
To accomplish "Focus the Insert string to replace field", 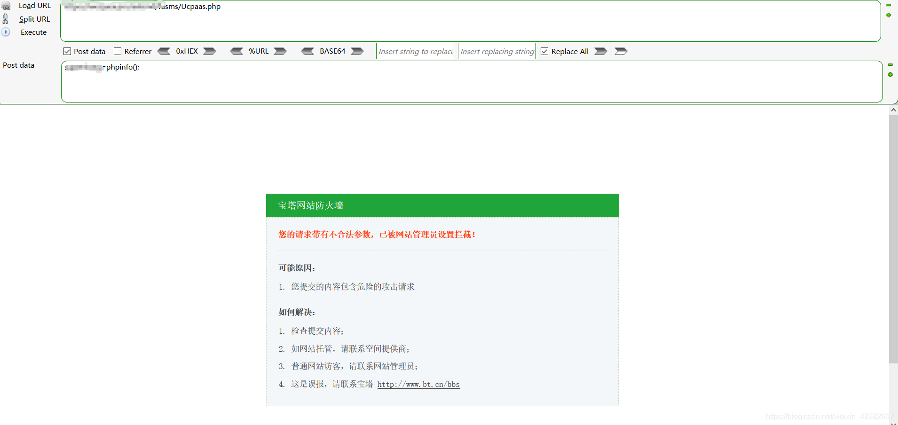I will click(x=415, y=51).
